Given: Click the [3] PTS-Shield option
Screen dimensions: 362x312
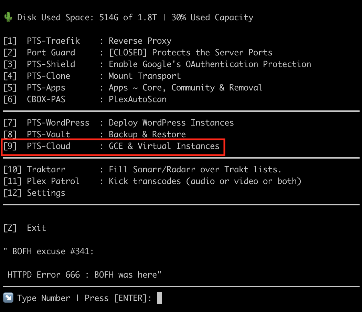Looking at the screenshot, I should tap(51, 64).
